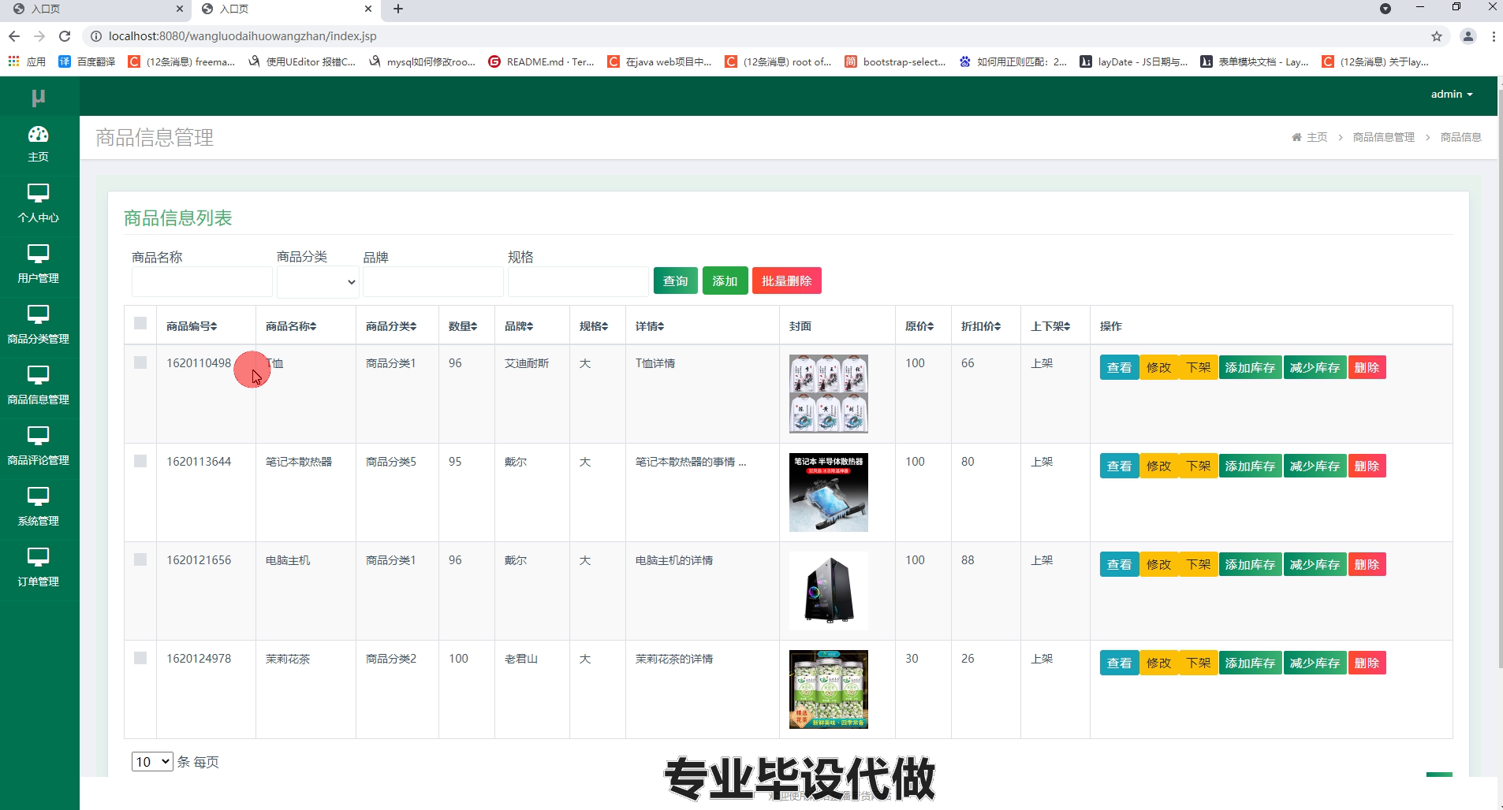
Task: Open 商品分类管理 in the sidebar
Action: click(38, 326)
